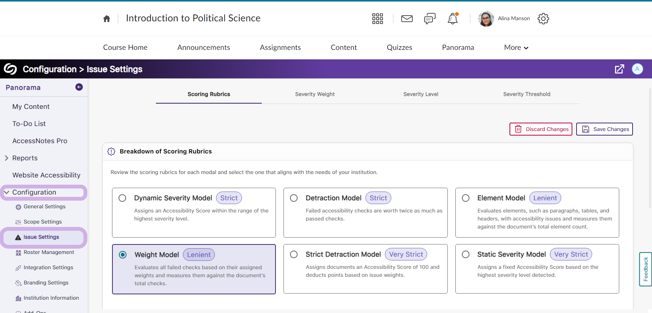652x313 pixels.
Task: Click the home icon in header
Action: 107,19
